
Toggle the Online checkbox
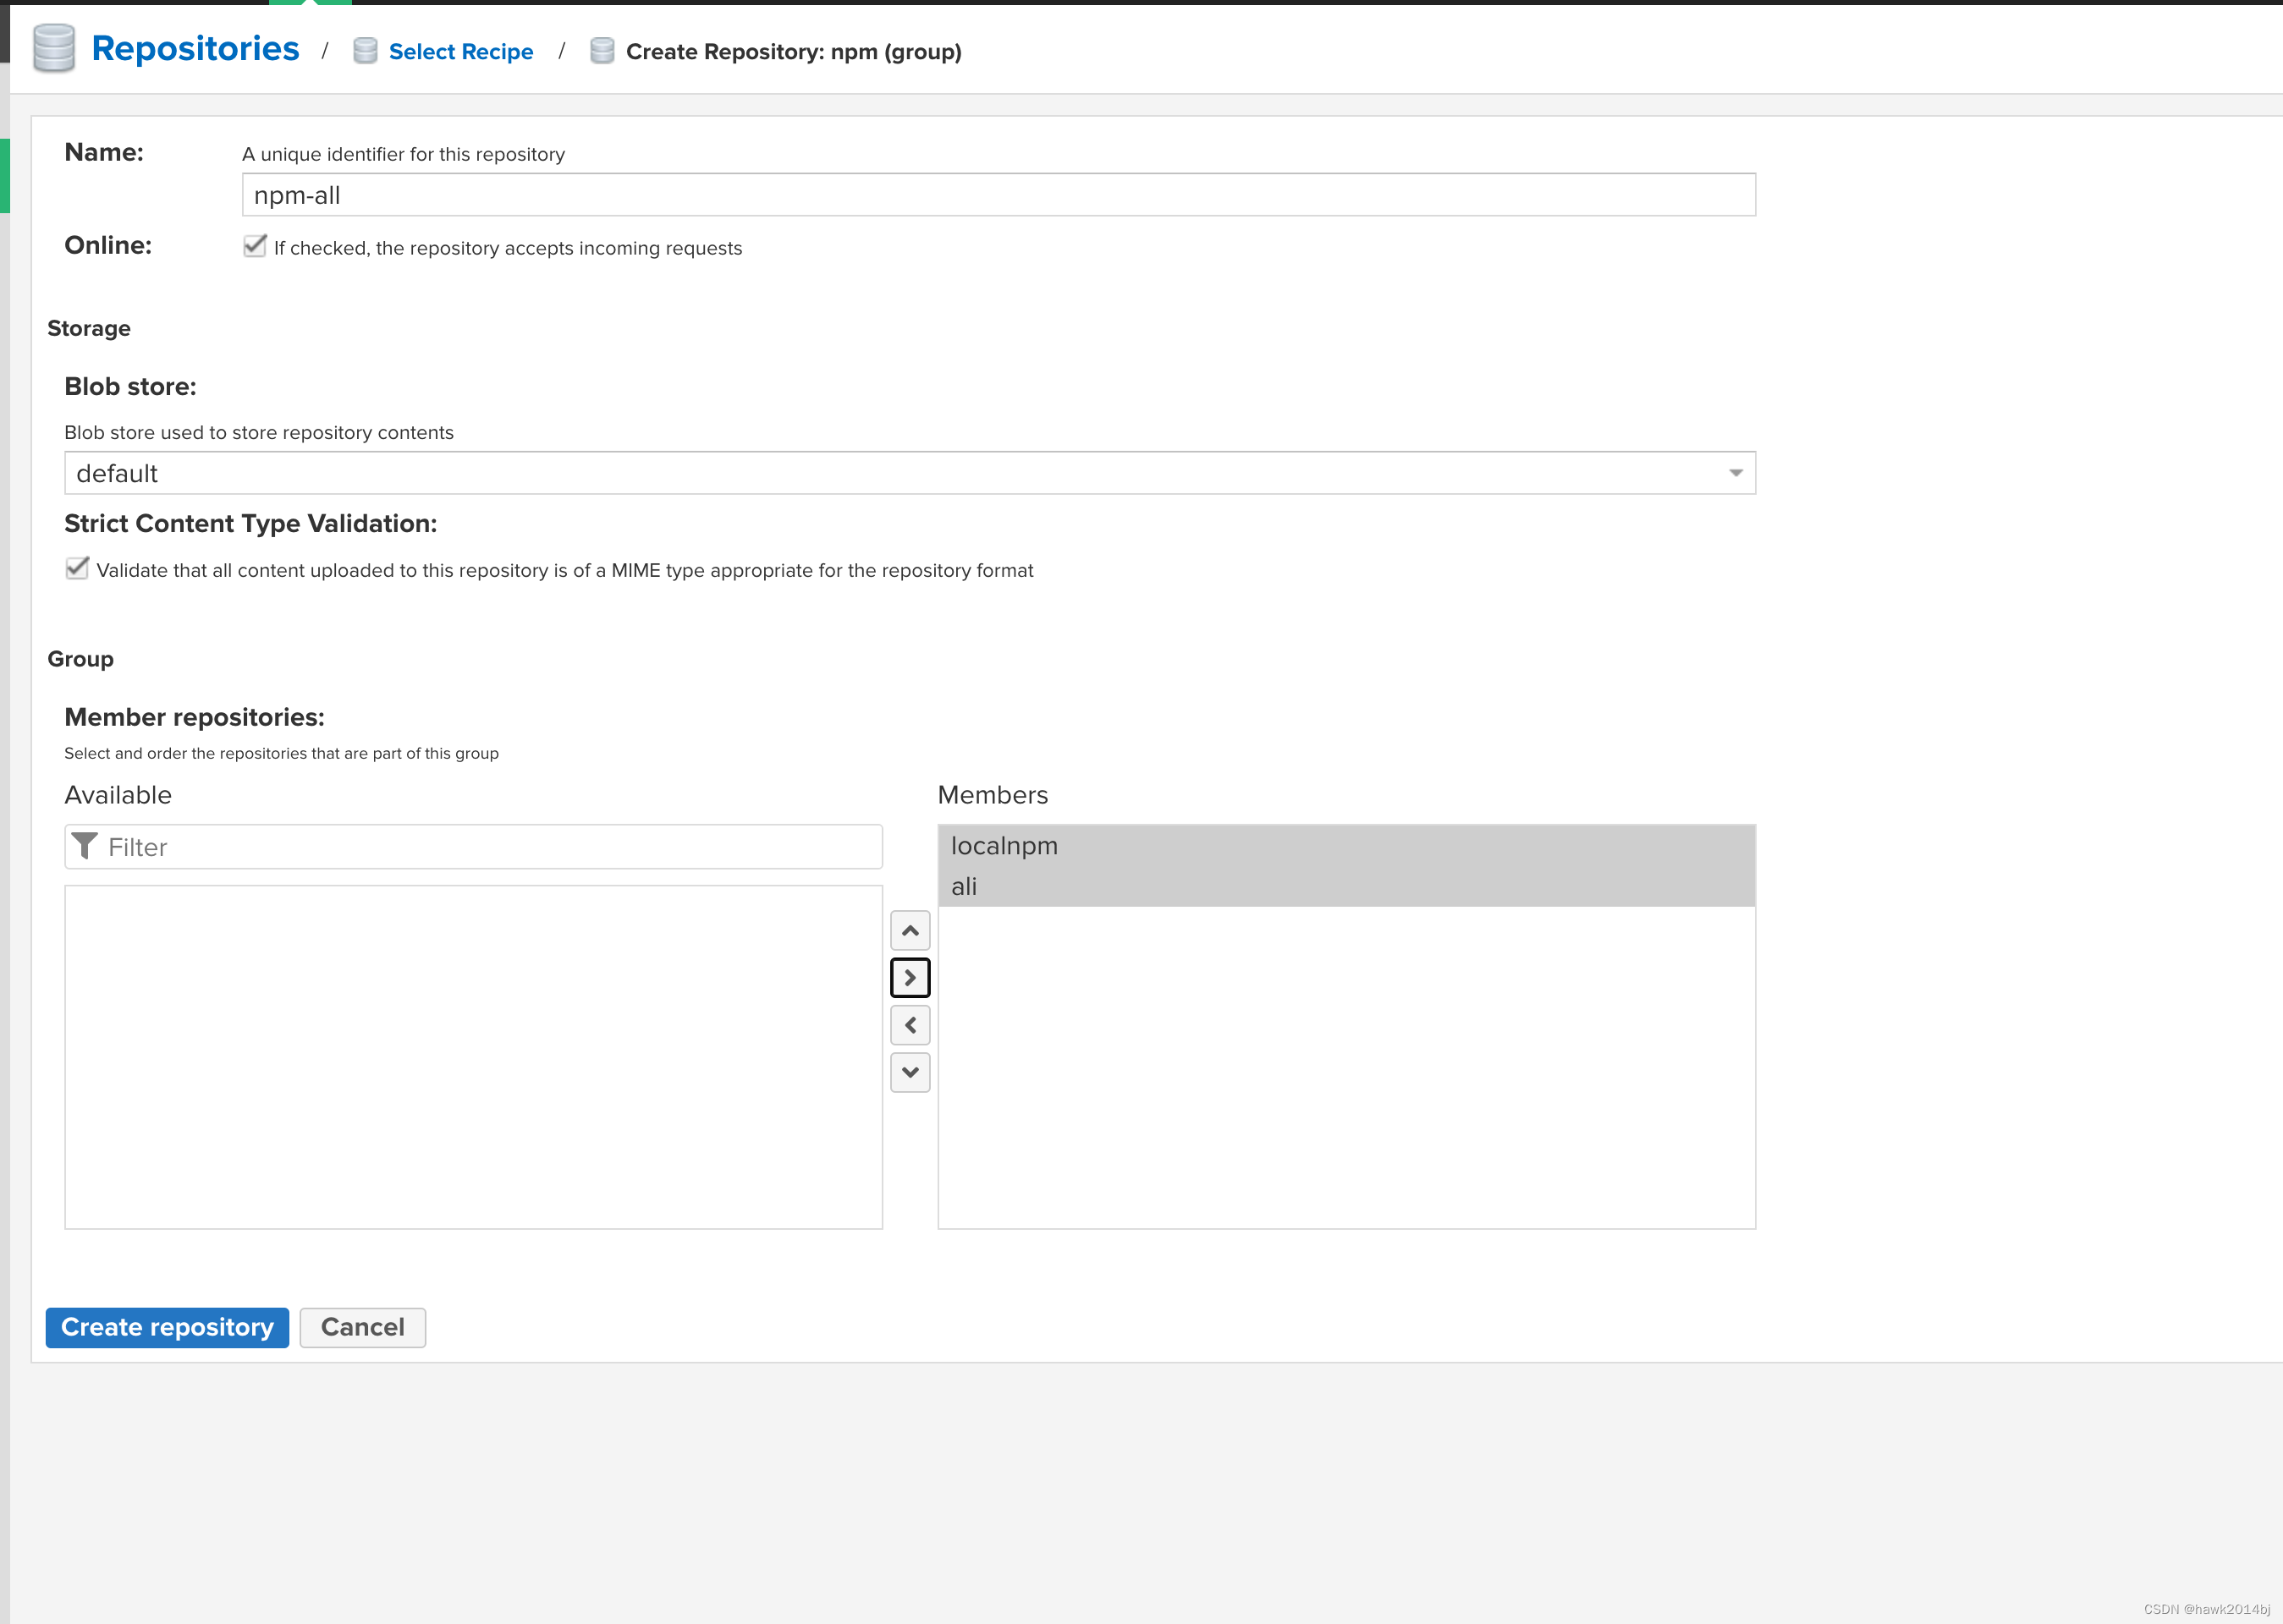[255, 246]
